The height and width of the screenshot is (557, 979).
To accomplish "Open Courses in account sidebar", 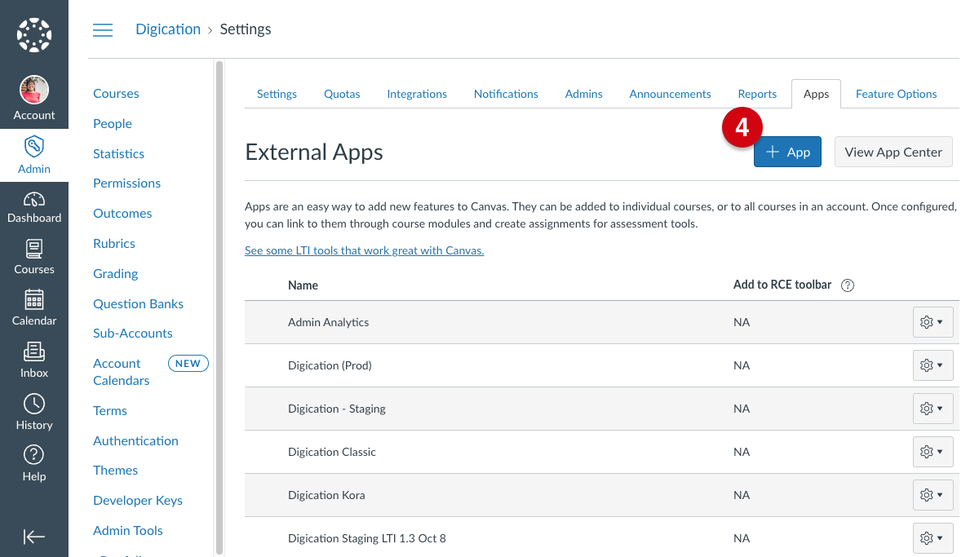I will click(116, 93).
